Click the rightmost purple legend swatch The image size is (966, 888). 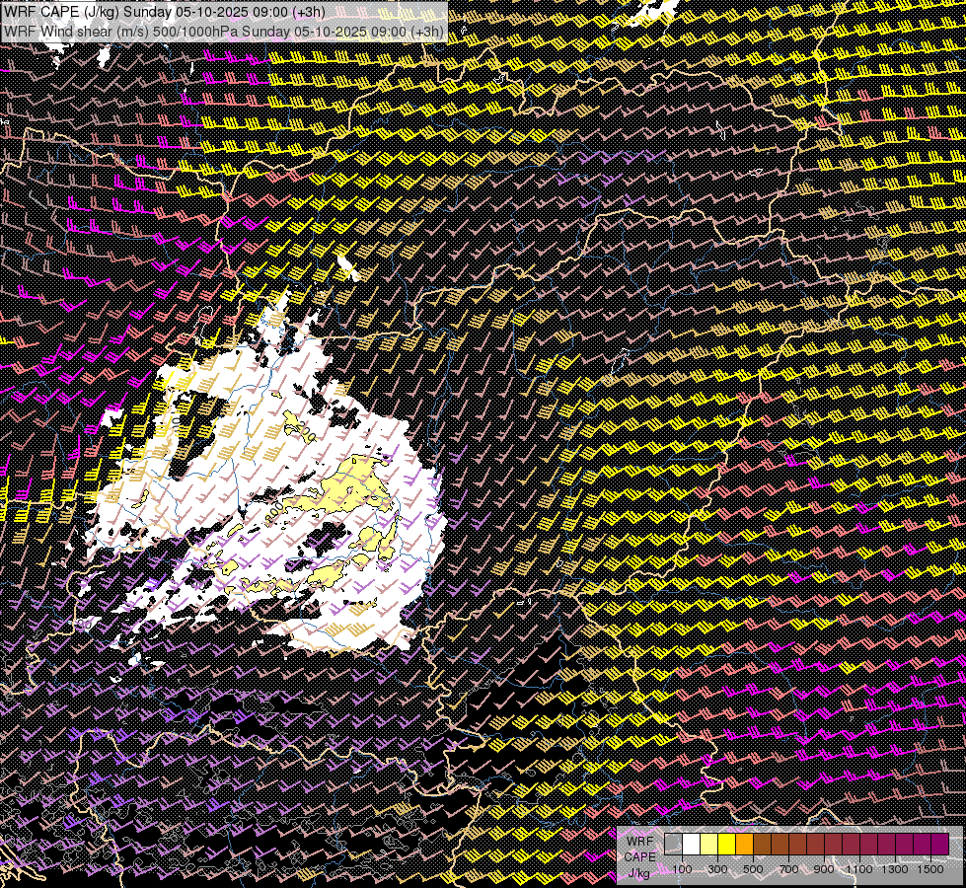[939, 844]
